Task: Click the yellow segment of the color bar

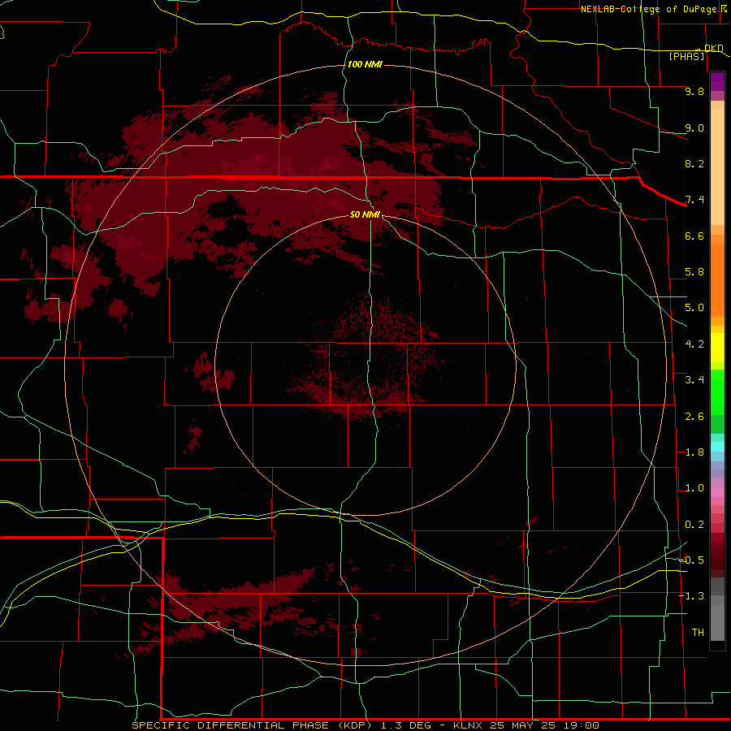Action: tap(717, 348)
